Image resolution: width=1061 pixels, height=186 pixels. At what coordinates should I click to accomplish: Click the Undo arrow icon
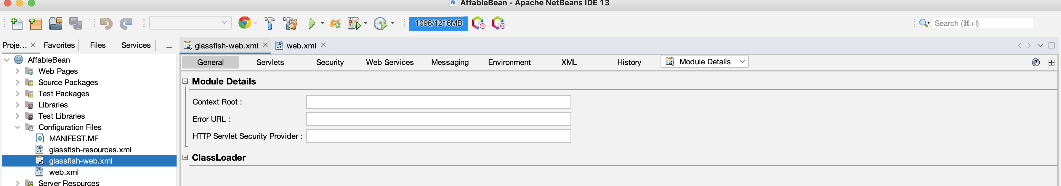click(x=106, y=23)
